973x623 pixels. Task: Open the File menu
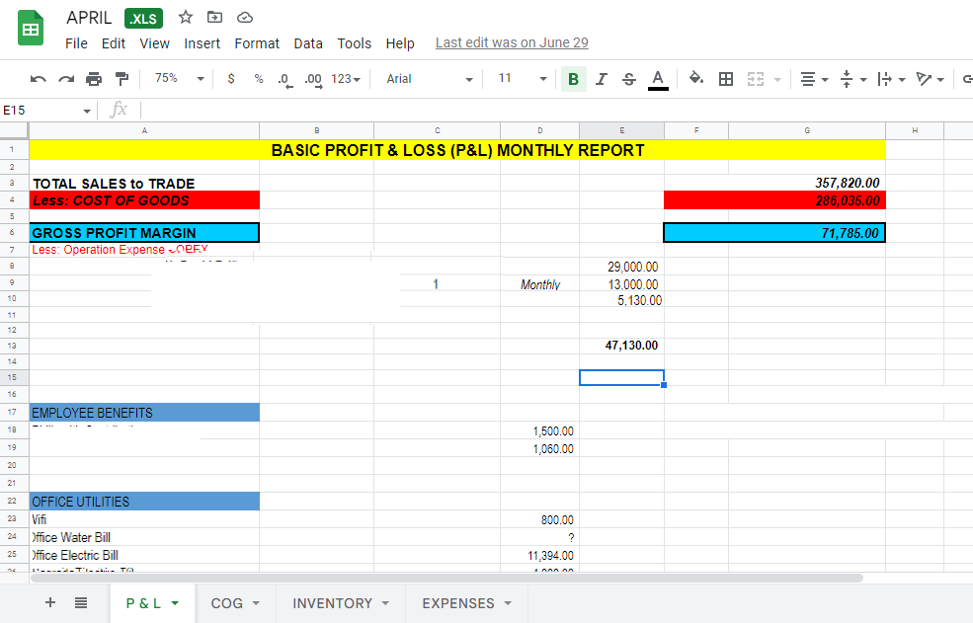click(76, 43)
